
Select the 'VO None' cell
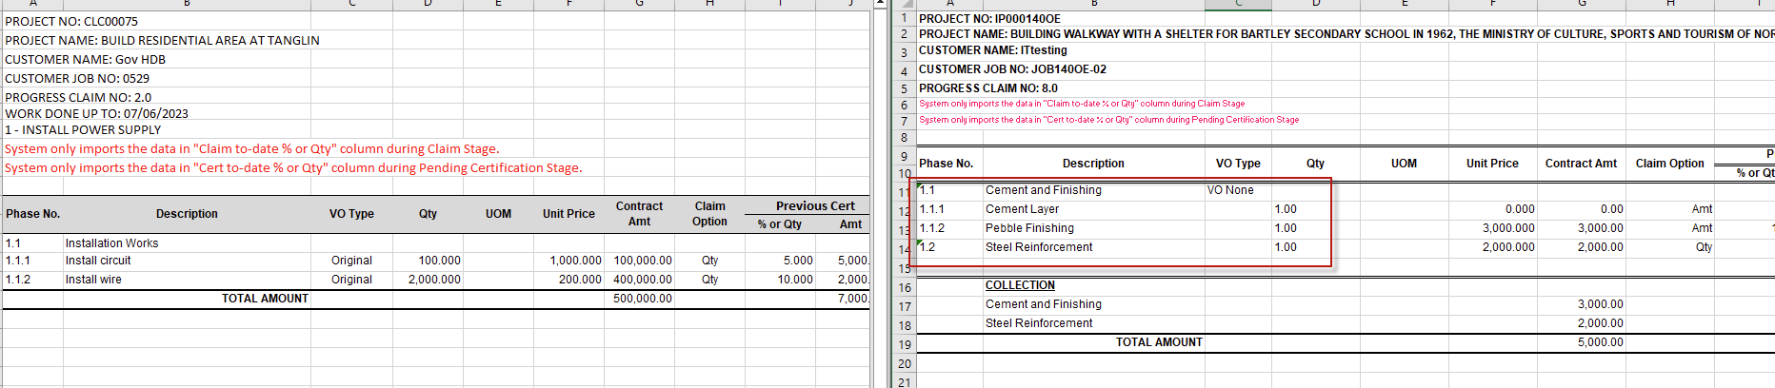(x=1230, y=190)
